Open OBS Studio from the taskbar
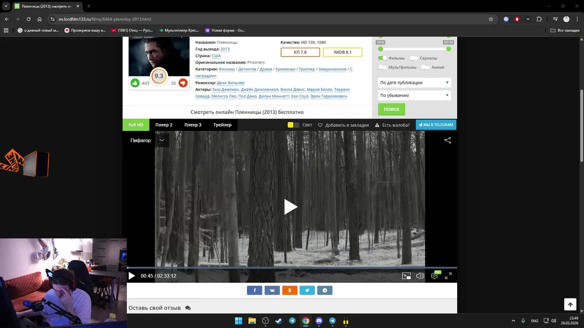584x328 pixels. pos(266,321)
